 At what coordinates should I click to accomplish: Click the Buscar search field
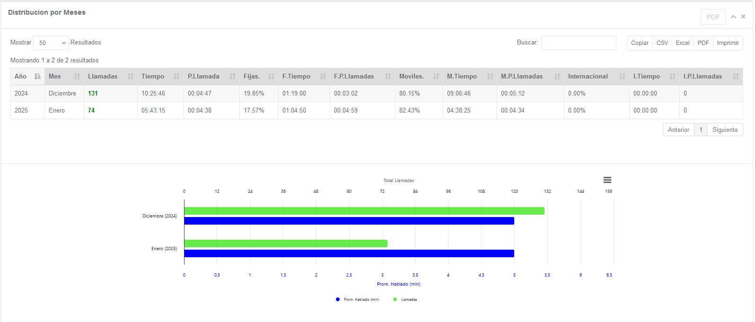pos(579,43)
